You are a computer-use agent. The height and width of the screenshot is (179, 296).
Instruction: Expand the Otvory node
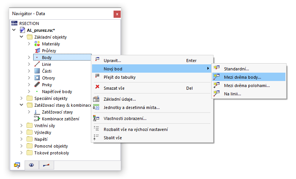pyautogui.click(x=29, y=78)
